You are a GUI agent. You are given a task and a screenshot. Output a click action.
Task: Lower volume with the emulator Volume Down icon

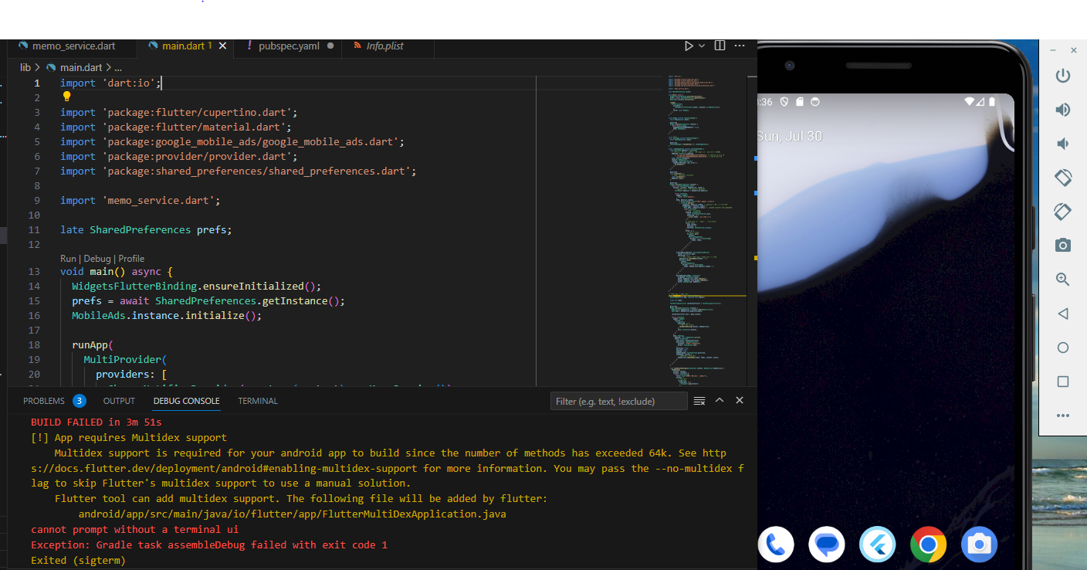[x=1063, y=144]
